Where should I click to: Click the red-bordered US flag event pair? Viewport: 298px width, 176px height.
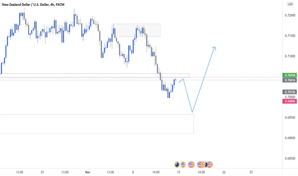(191, 164)
